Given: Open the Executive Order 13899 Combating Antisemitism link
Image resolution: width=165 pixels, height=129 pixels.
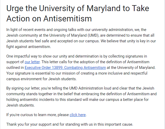Looking at the screenshot, I should (x=65, y=68).
